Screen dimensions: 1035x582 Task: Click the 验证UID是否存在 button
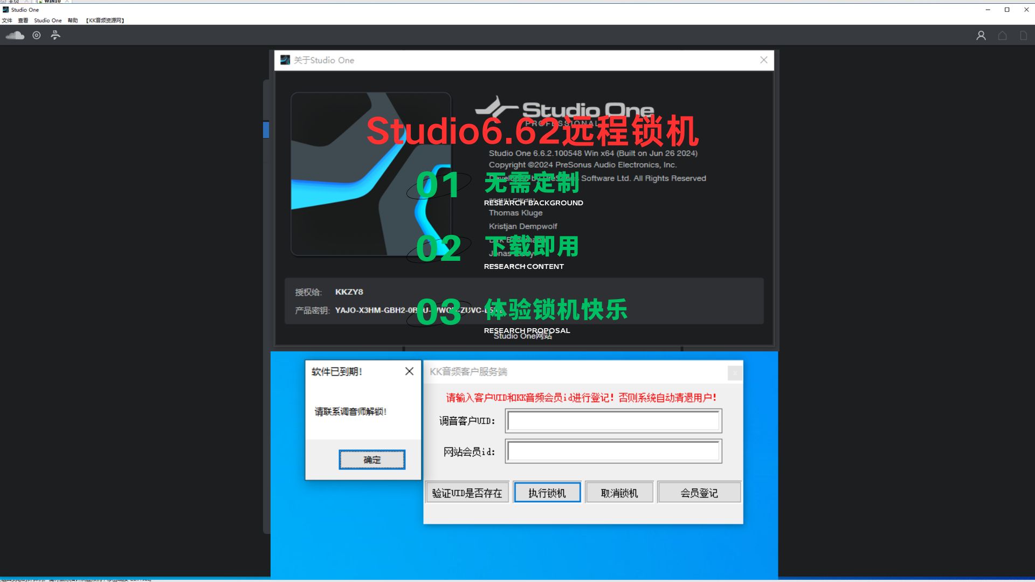click(467, 493)
